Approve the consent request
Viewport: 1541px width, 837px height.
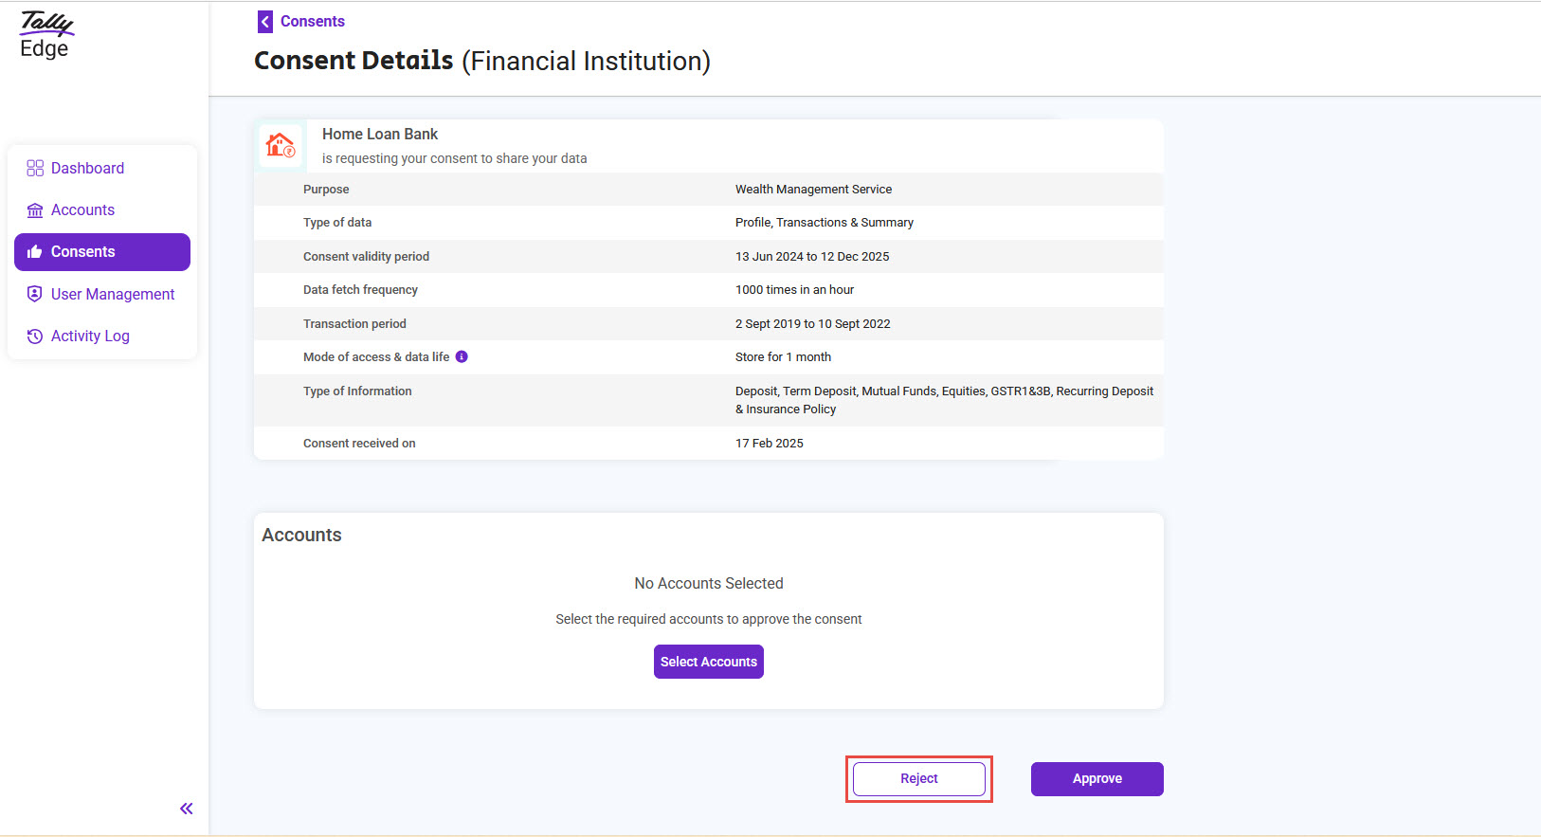point(1097,778)
